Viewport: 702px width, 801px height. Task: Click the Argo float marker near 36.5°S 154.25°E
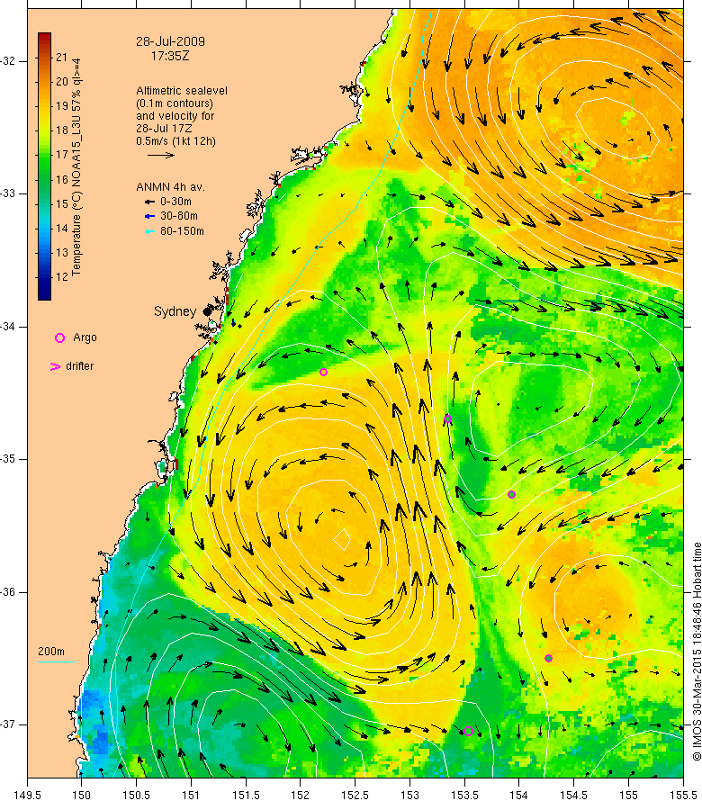(x=548, y=659)
